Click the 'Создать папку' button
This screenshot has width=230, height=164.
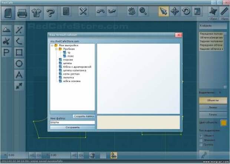(84, 116)
